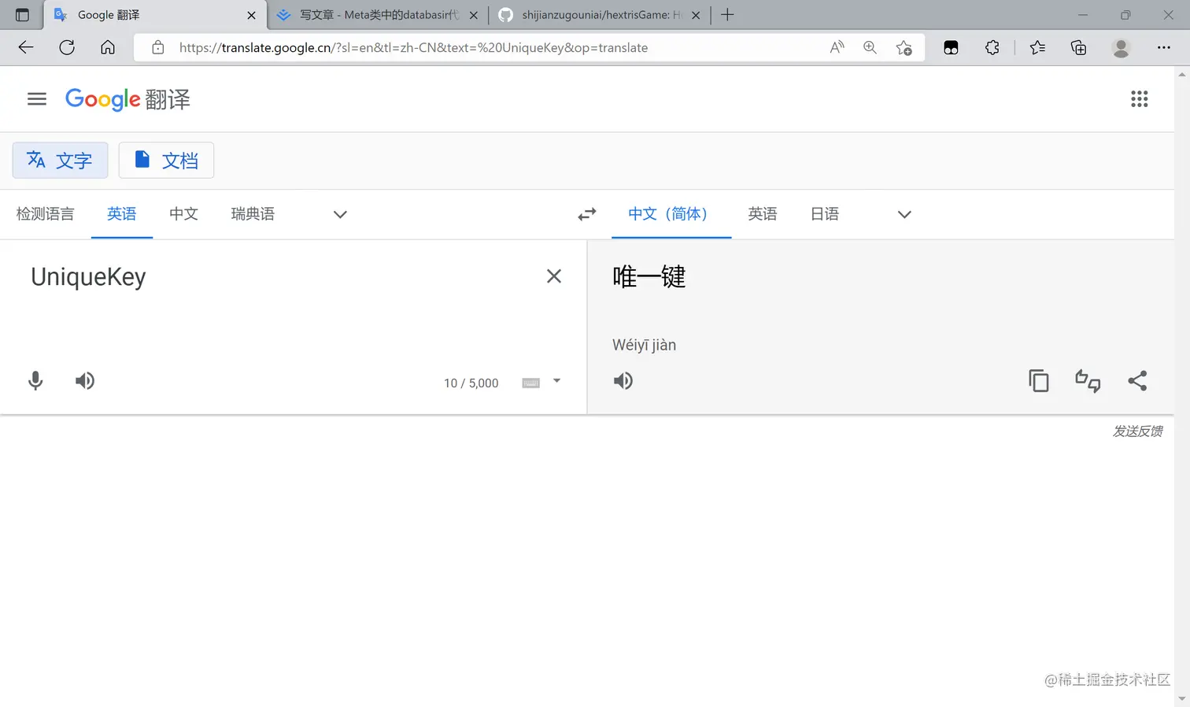
Task: Expand the source language list chevron
Action: coord(340,214)
